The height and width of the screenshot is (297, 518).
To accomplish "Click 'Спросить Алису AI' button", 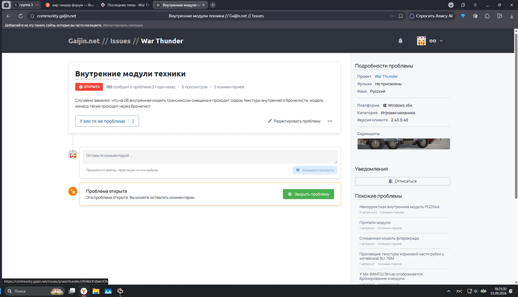I will pos(431,16).
